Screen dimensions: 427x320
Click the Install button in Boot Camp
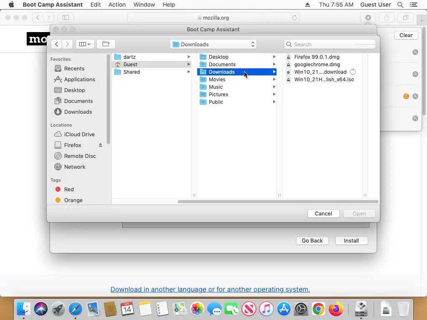(x=351, y=240)
